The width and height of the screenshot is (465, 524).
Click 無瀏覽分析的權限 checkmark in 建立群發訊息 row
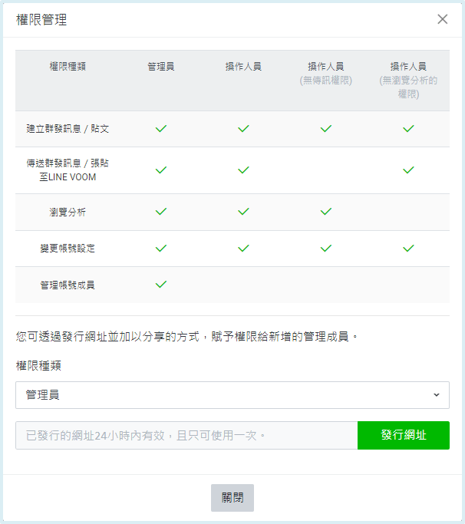(408, 129)
